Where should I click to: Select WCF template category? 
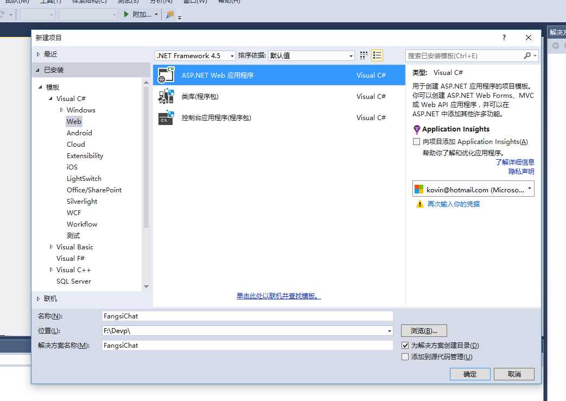[74, 212]
